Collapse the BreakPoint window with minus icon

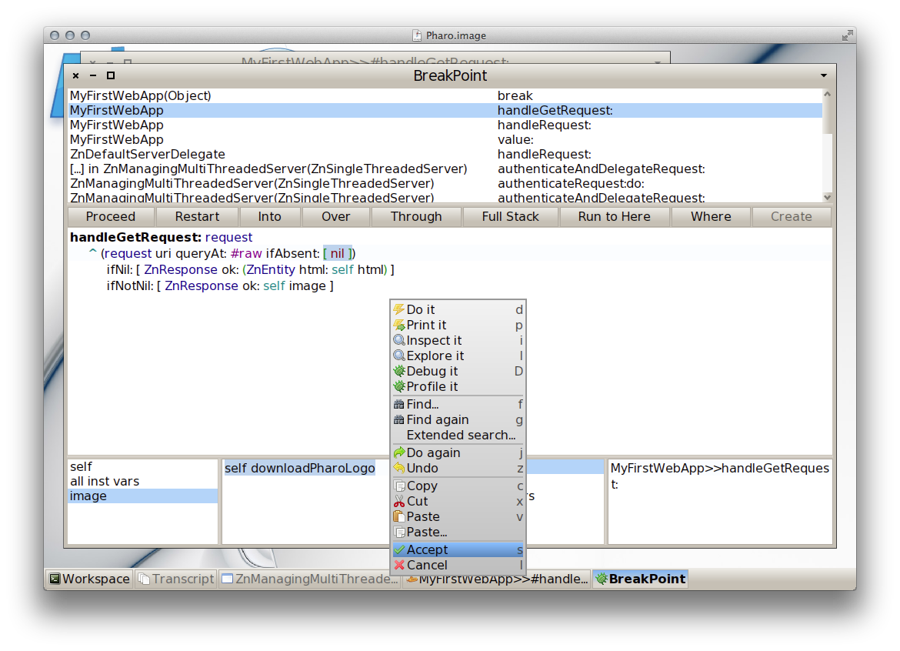click(93, 75)
